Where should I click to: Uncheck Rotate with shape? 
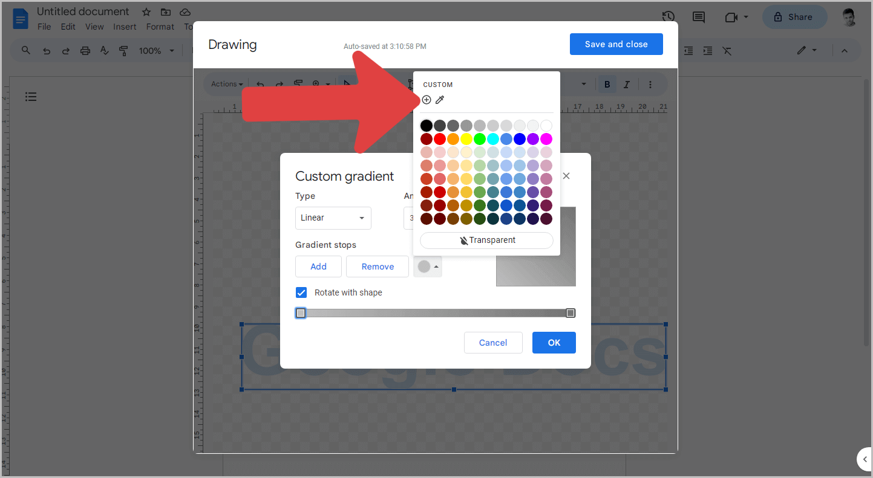point(301,292)
